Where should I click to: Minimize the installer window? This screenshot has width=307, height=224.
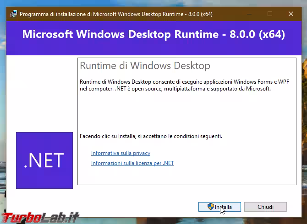[248, 14]
